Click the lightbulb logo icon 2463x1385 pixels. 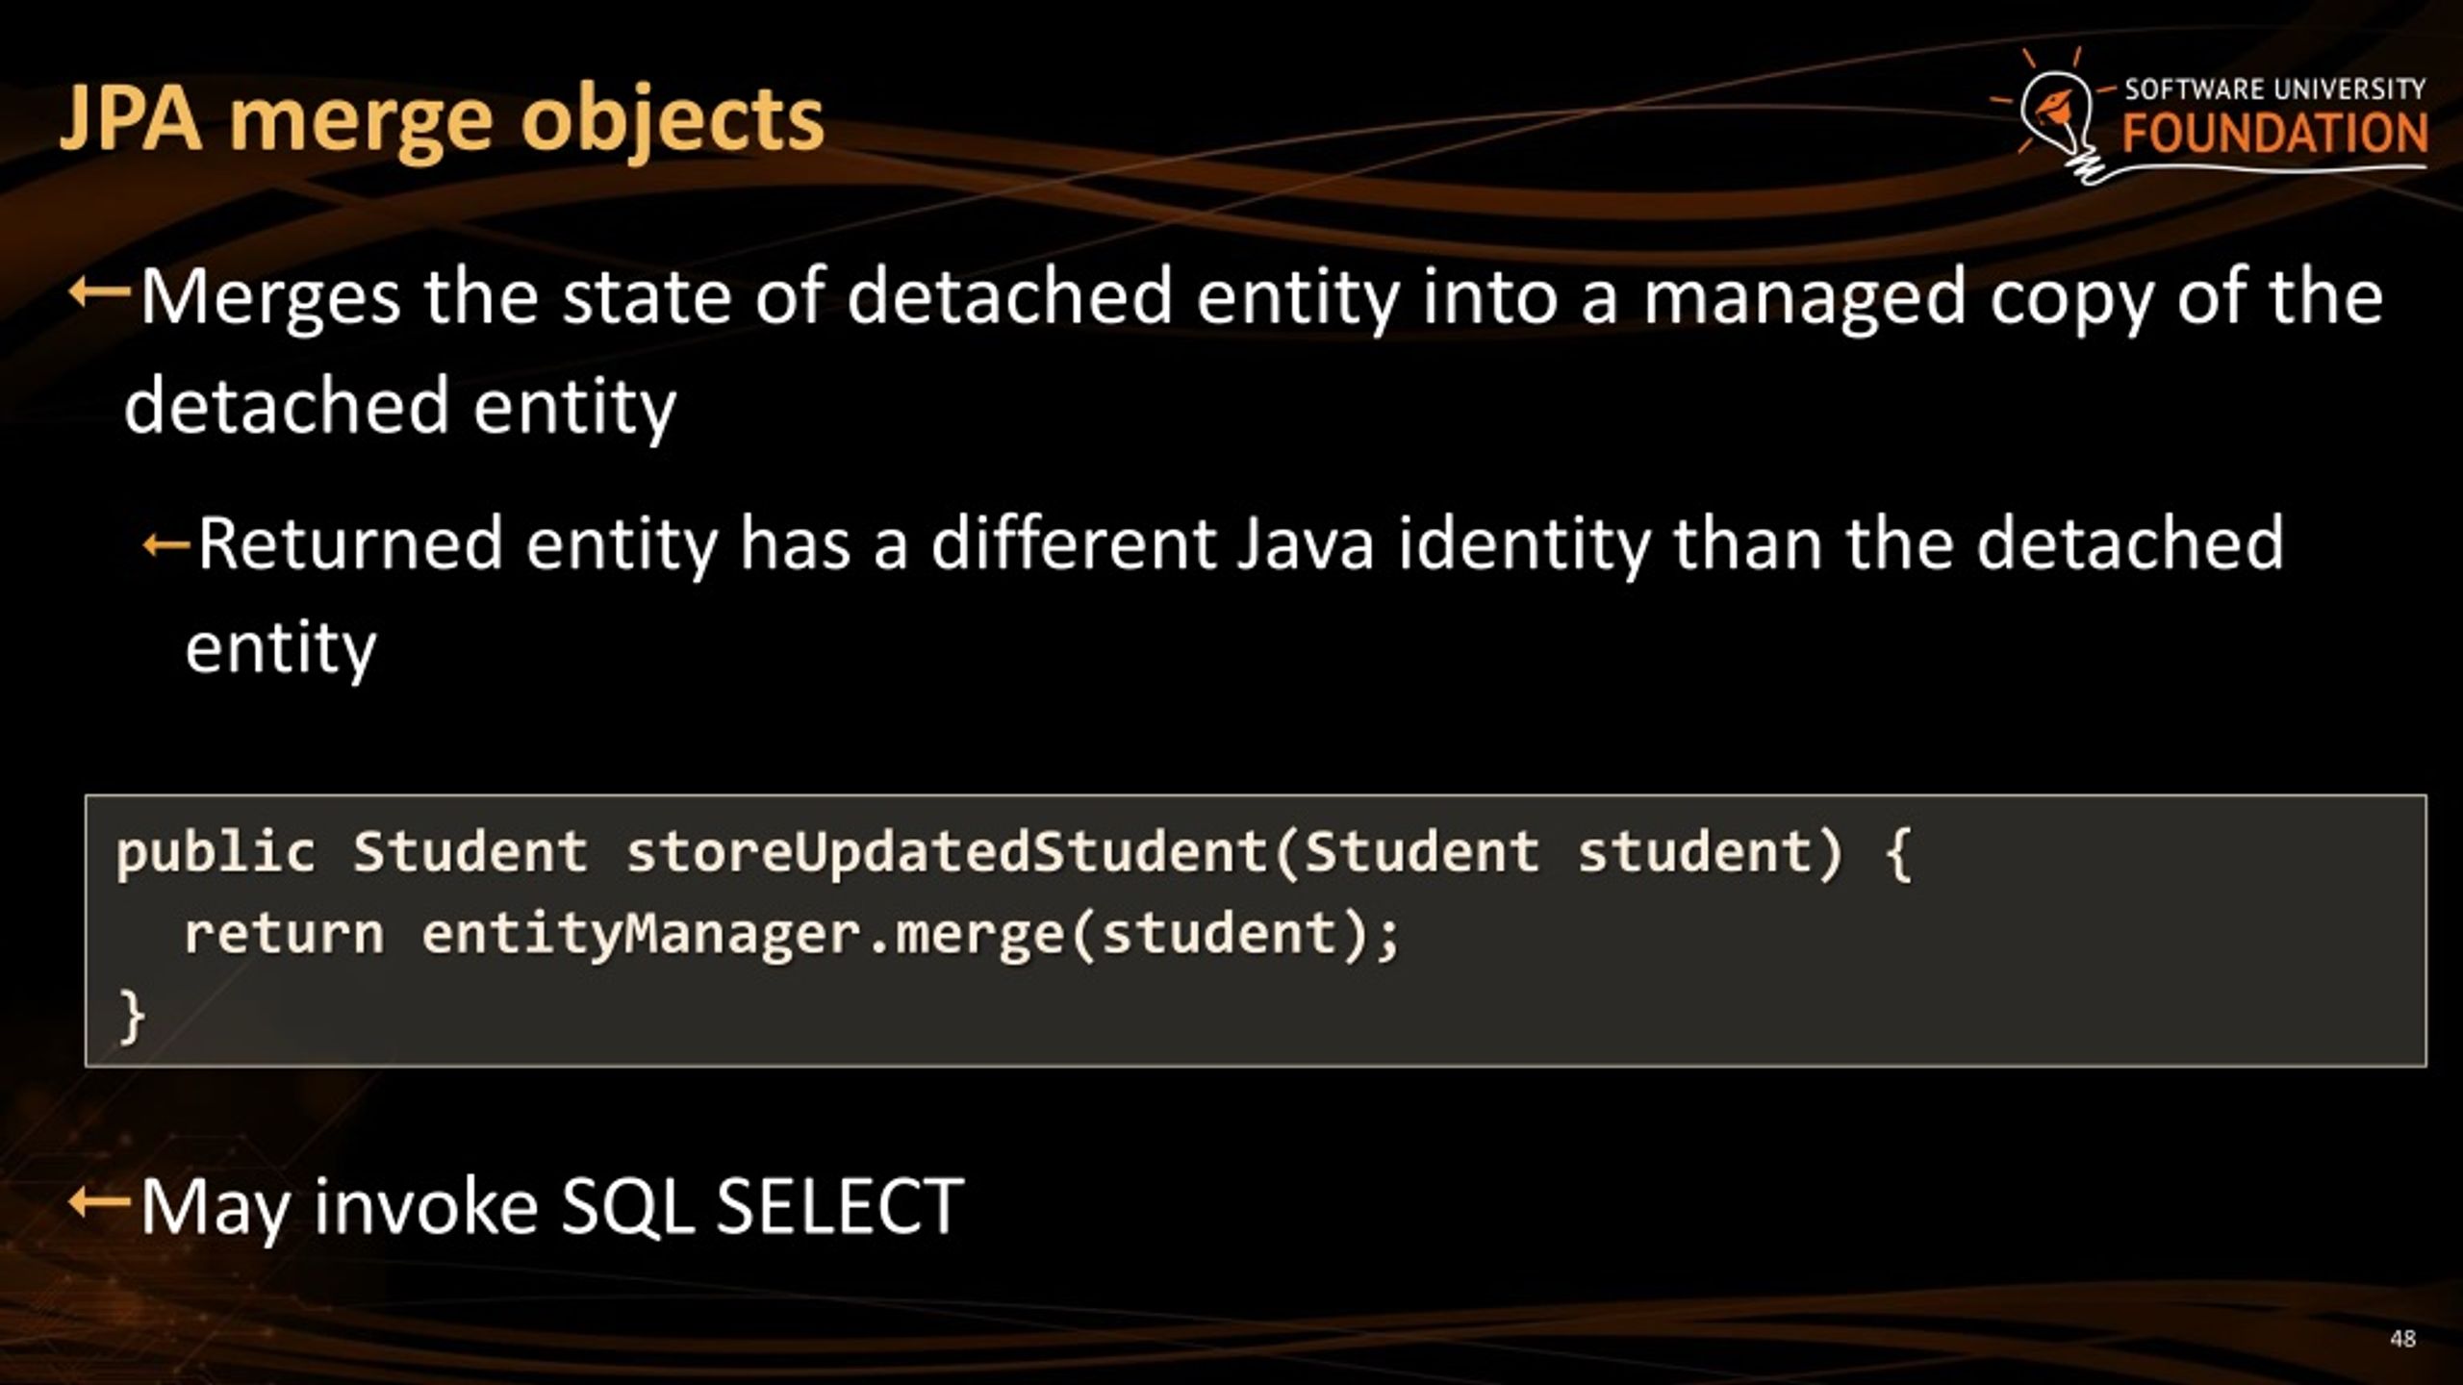click(x=2061, y=120)
